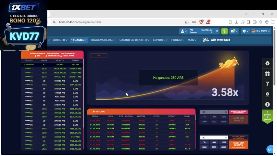Select 400 quick bet in lower panel
The height and width of the screenshot is (156, 277).
pyautogui.click(x=214, y=142)
